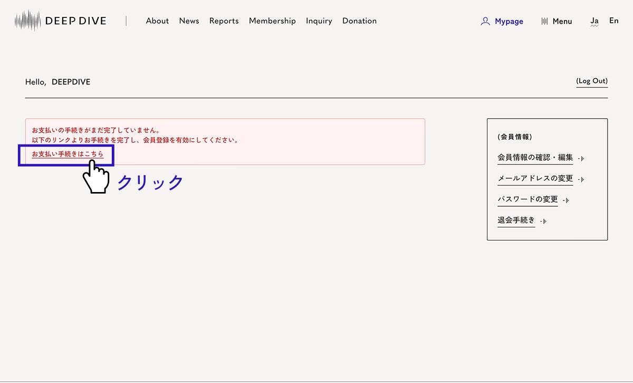Go to the Donation page
This screenshot has width=633, height=383.
point(359,21)
